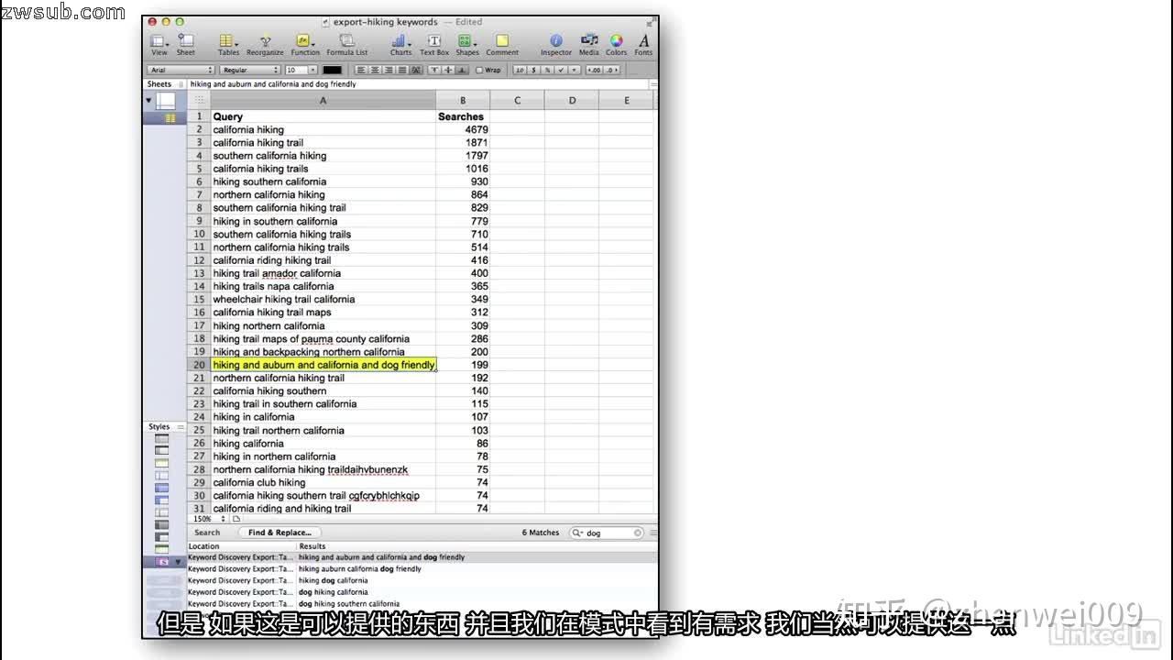1173x660 pixels.
Task: Open the Regular typeface dropdown
Action: pos(250,71)
